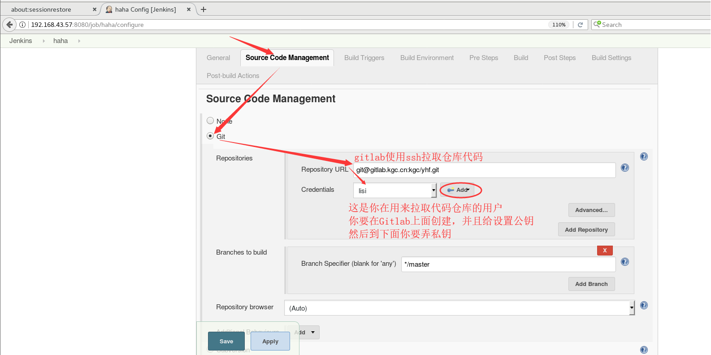Click the Add Repository button
Viewport: 711px width, 355px height.
pyautogui.click(x=586, y=229)
